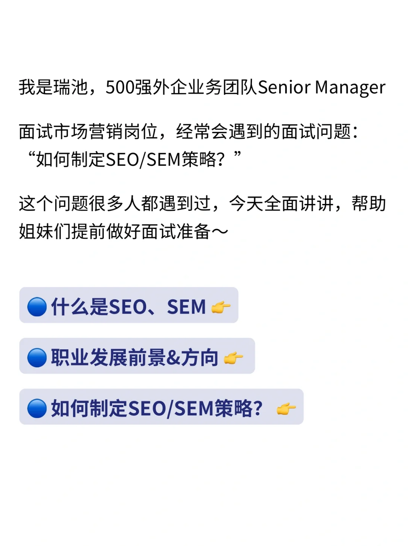Click blue circle beside 什么是SEO、SEM

coord(37,306)
